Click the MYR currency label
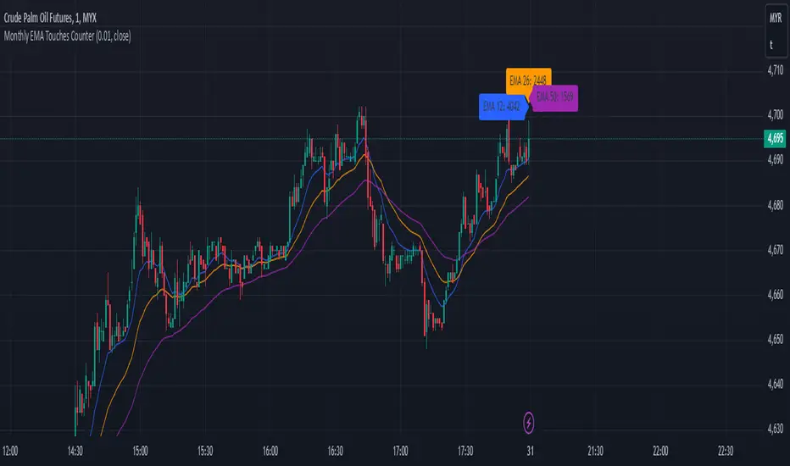 pos(776,18)
